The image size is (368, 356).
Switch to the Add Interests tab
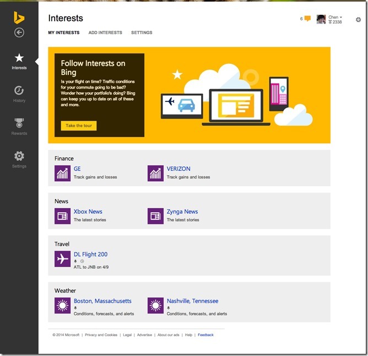105,33
